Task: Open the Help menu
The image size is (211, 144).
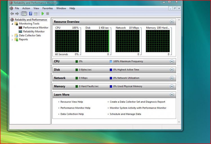Action: tap(72, 8)
